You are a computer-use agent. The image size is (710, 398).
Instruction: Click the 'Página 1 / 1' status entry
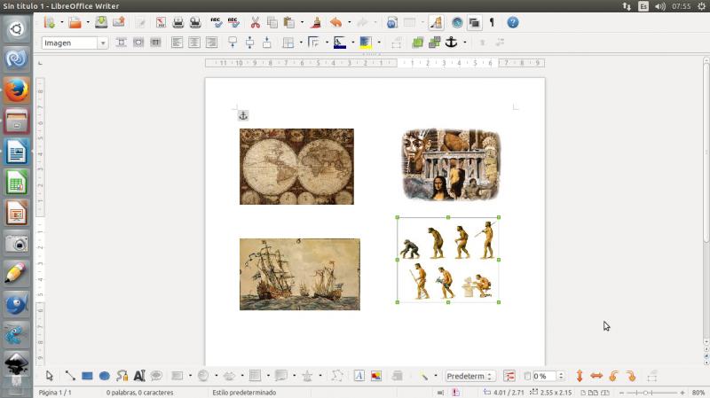click(55, 393)
